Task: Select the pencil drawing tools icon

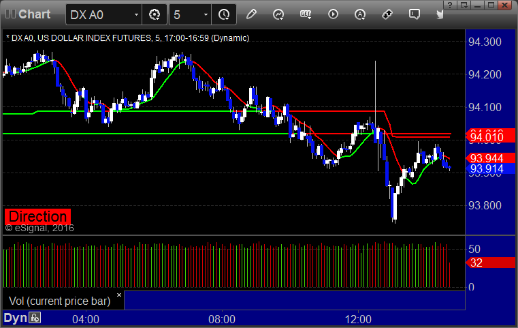Action: coord(251,14)
